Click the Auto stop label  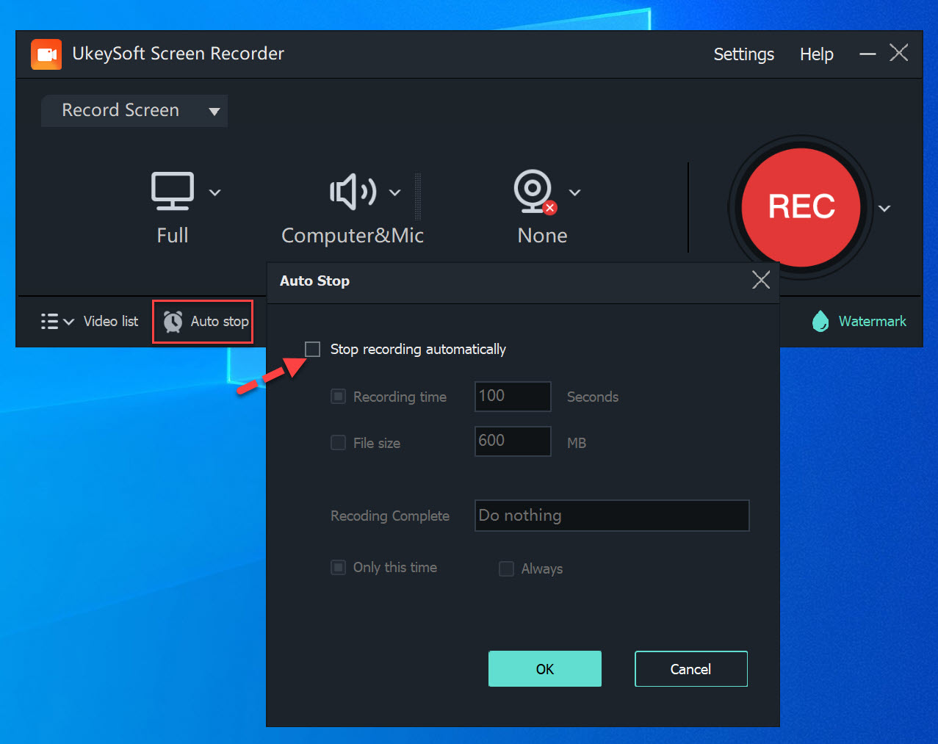point(220,321)
